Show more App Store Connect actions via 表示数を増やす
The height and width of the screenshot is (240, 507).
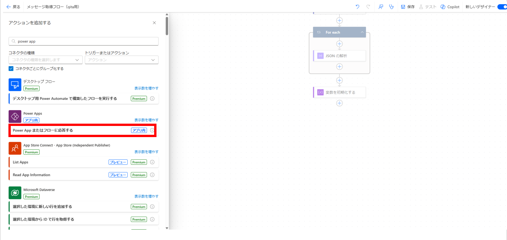click(146, 152)
